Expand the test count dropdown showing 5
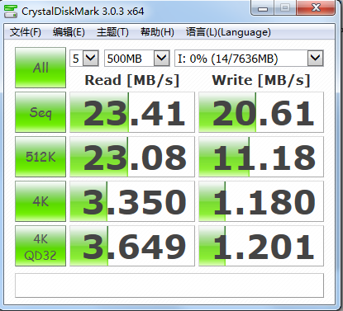 [x=91, y=59]
